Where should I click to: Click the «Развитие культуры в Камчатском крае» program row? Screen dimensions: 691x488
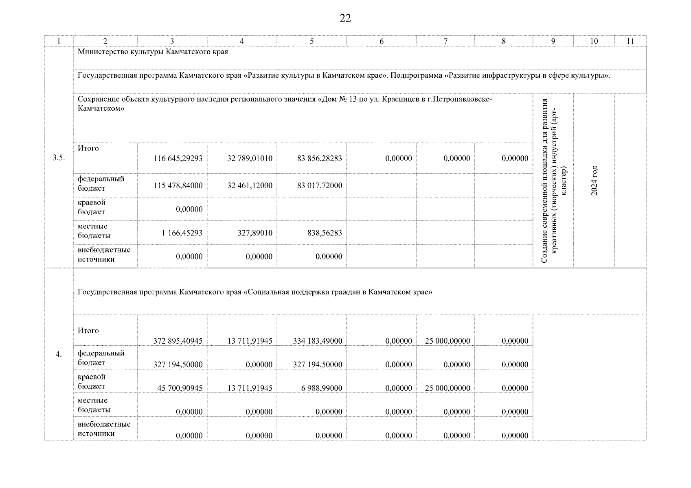tap(343, 76)
